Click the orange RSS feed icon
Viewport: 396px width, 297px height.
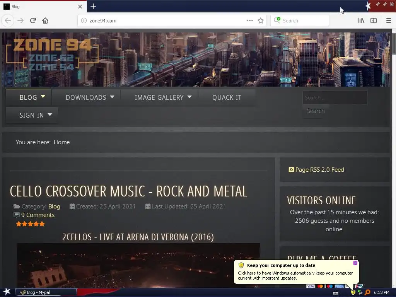[x=291, y=170]
